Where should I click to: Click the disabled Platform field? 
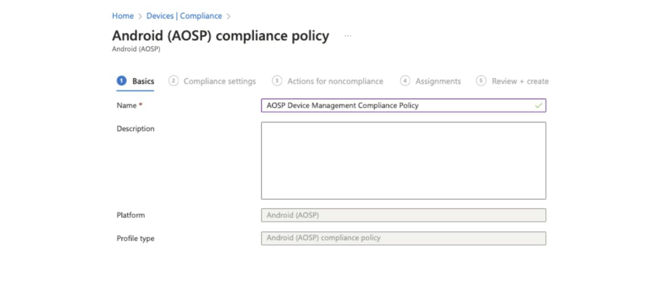pyautogui.click(x=403, y=215)
